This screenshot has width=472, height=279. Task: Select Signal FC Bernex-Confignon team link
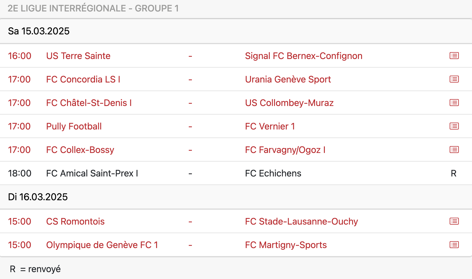point(304,56)
